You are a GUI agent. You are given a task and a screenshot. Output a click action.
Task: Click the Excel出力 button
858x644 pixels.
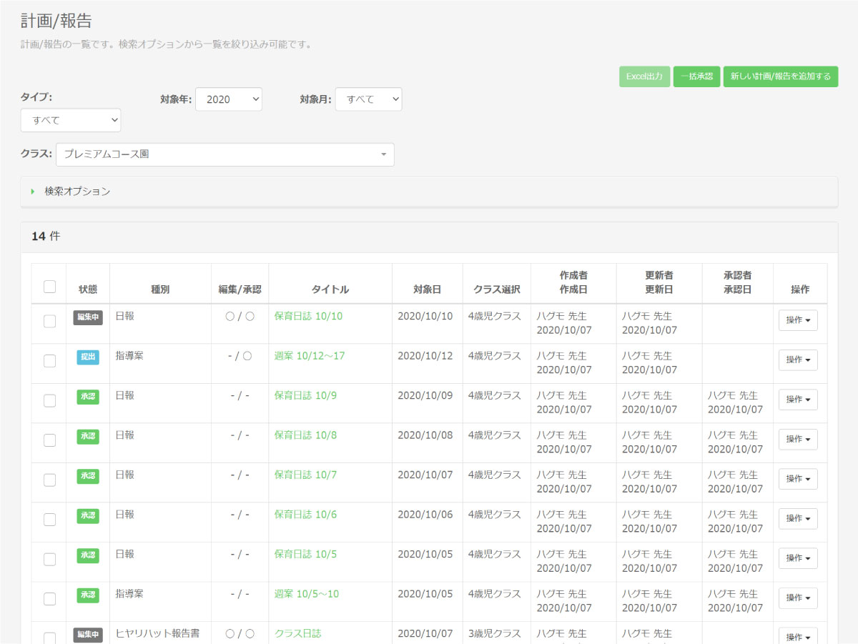[644, 76]
